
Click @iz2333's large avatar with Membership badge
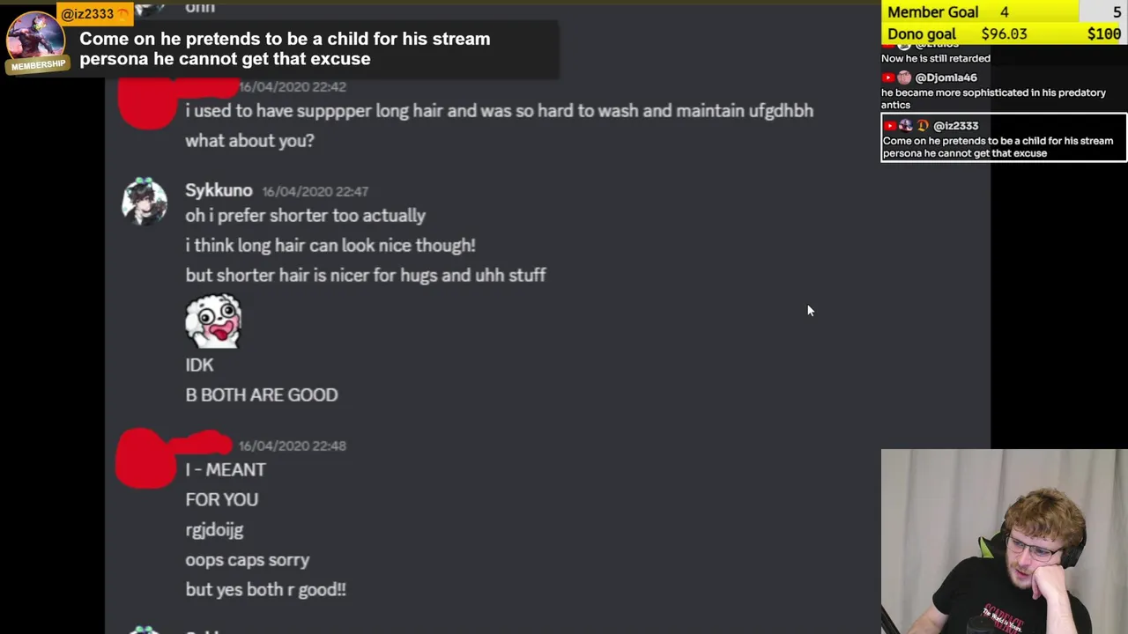[x=36, y=37]
